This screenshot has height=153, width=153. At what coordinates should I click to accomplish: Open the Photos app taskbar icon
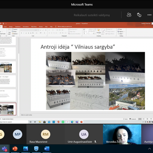25,149
